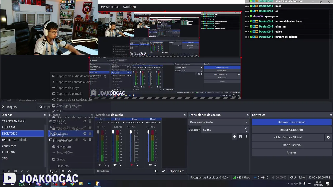This screenshot has height=187, width=333.
Task: Open Photoshop from the taskbar
Action: pyautogui.click(x=89, y=184)
